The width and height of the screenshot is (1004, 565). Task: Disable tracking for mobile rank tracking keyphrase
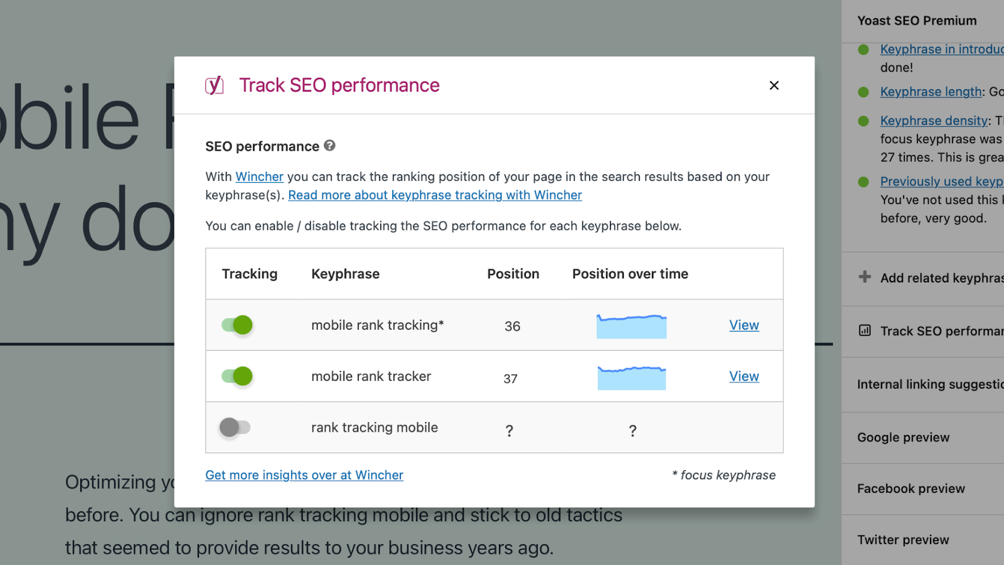click(x=237, y=325)
